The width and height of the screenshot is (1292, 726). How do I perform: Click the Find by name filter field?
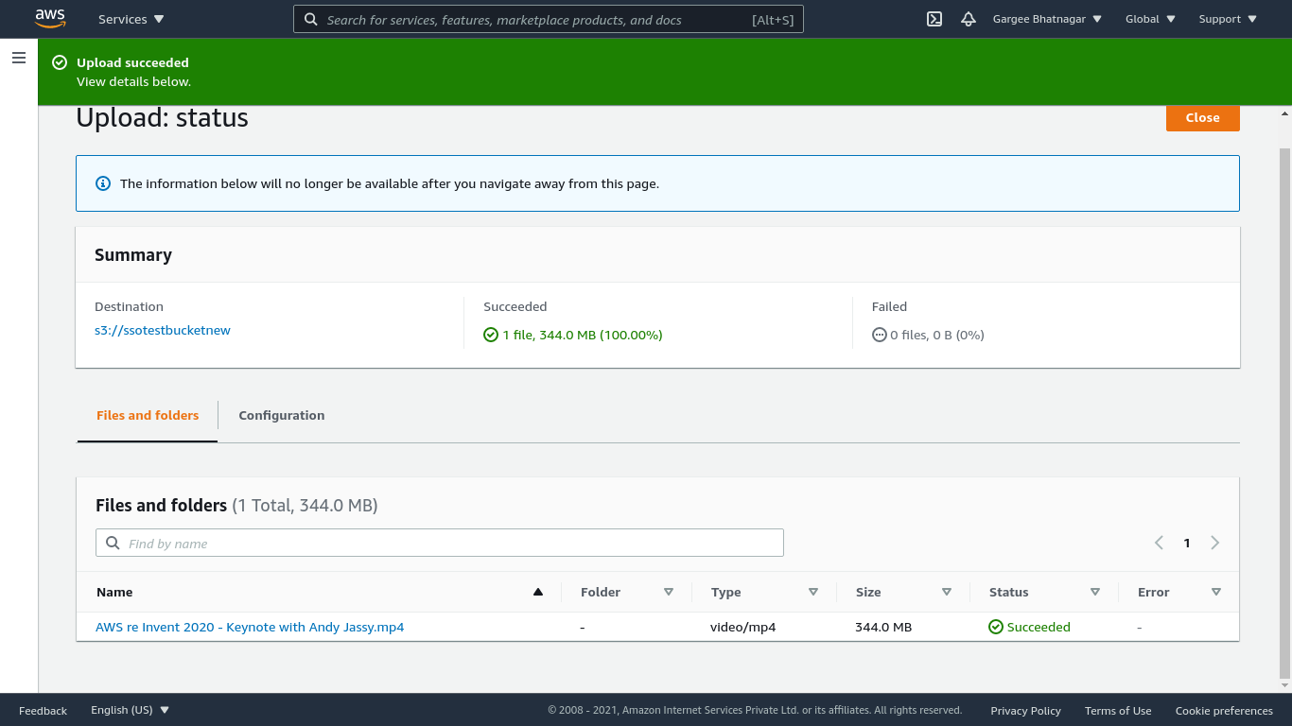tap(440, 543)
